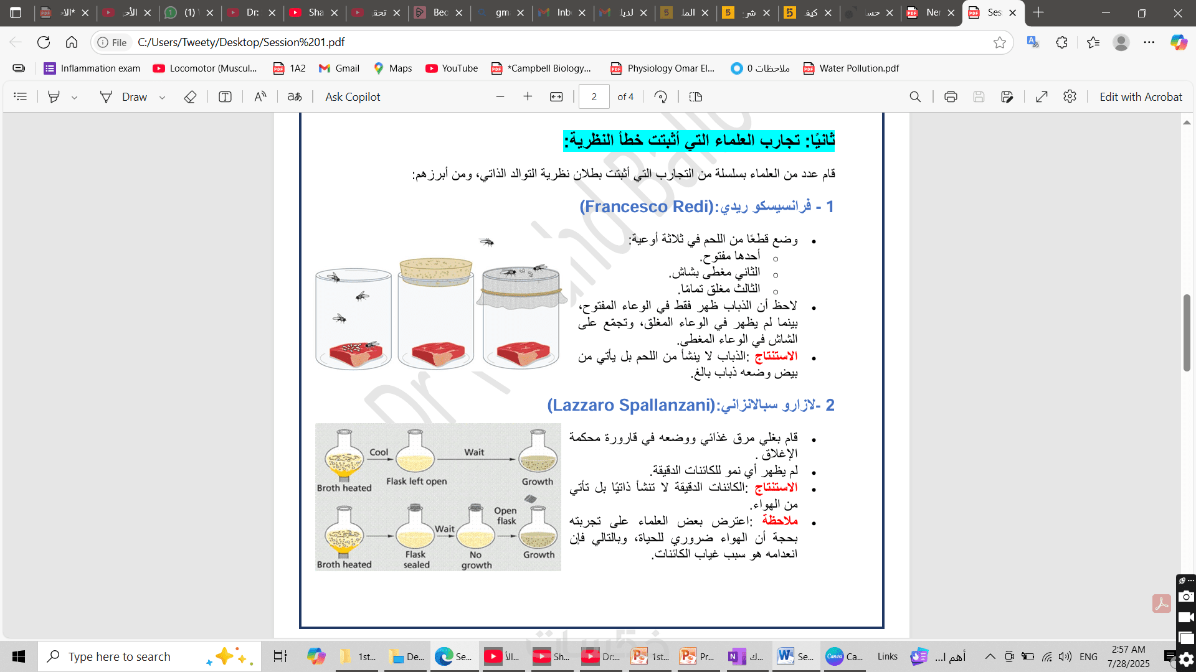Click the page number input field
Viewport: 1196px width, 672px height.
pyautogui.click(x=594, y=97)
